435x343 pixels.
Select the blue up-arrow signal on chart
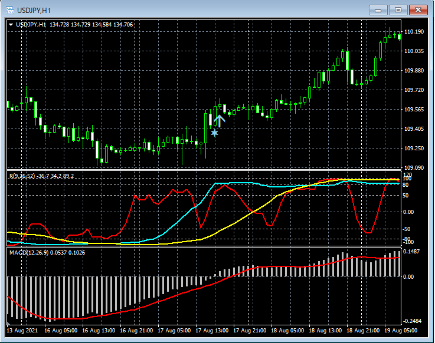coord(220,121)
